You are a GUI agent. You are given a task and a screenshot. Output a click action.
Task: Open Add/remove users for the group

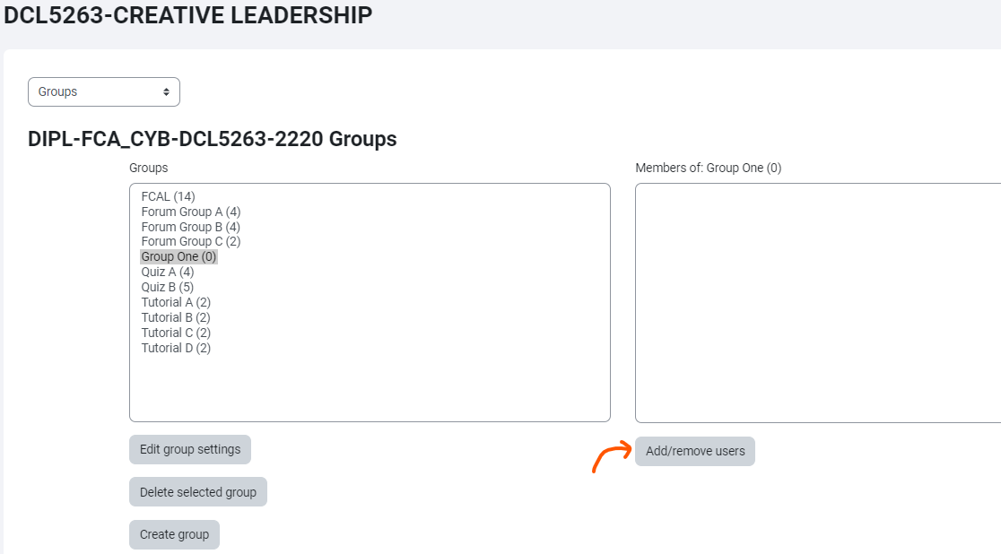[x=695, y=451]
